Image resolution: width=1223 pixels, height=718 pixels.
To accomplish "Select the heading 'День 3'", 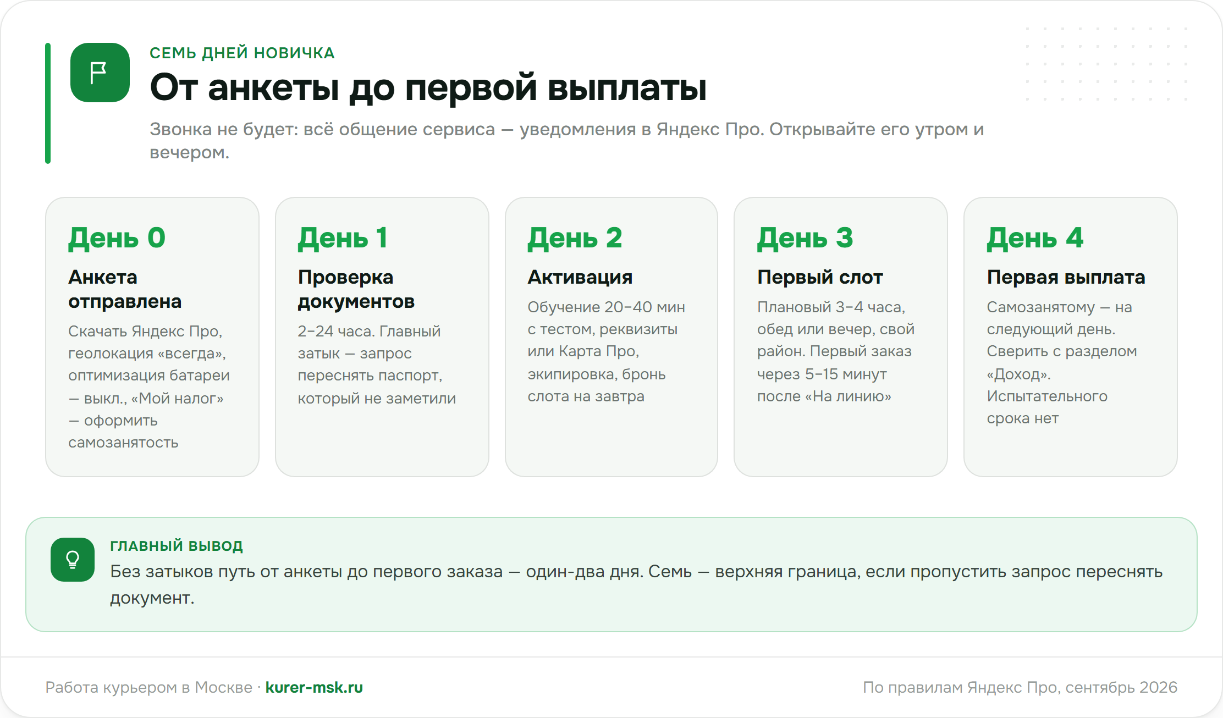I will click(805, 238).
